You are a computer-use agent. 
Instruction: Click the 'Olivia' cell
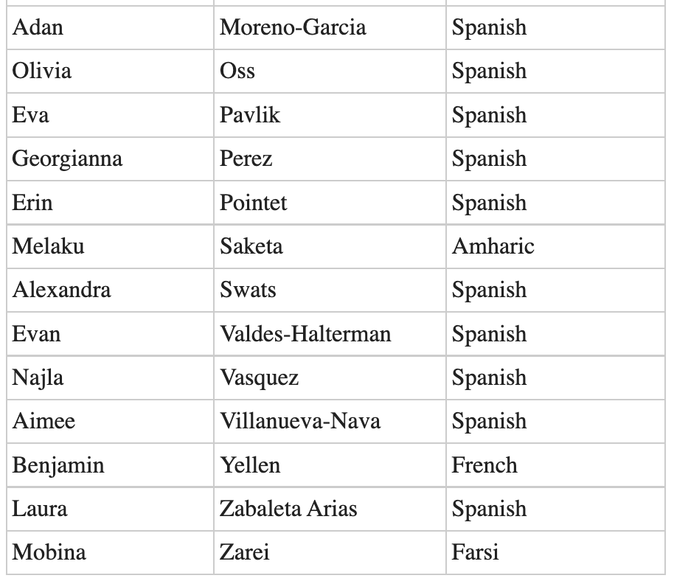42,72
